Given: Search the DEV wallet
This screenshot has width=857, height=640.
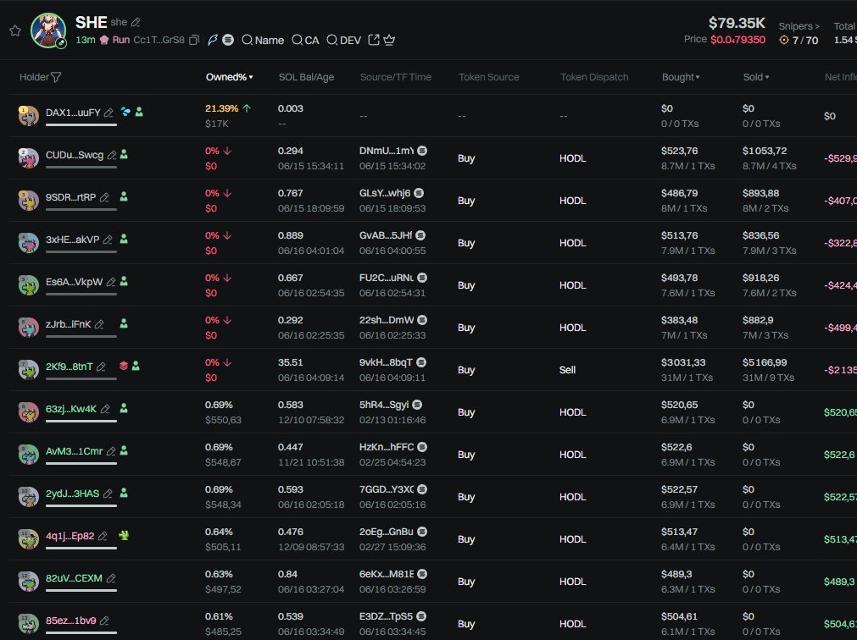Looking at the screenshot, I should click(x=343, y=40).
